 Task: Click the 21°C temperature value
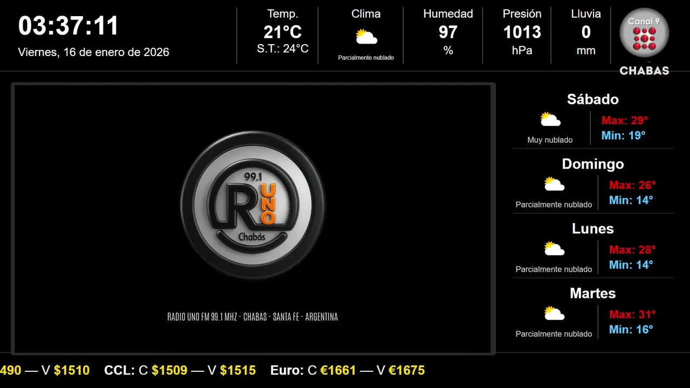coord(282,32)
